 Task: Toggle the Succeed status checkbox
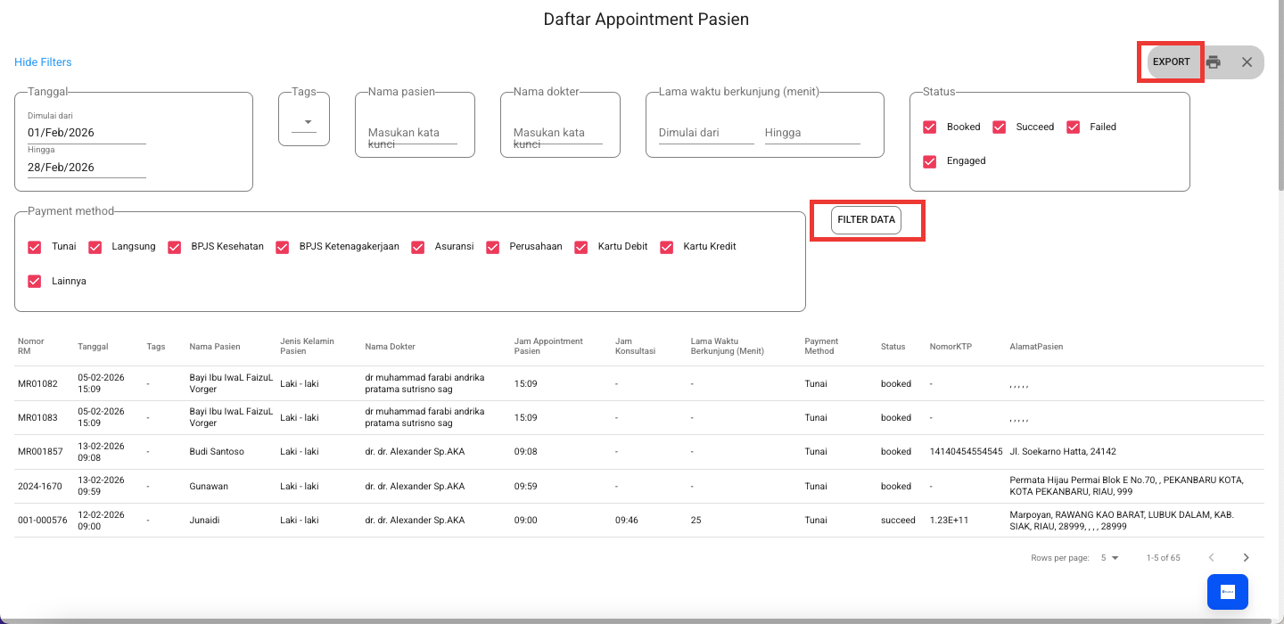[x=1000, y=127]
